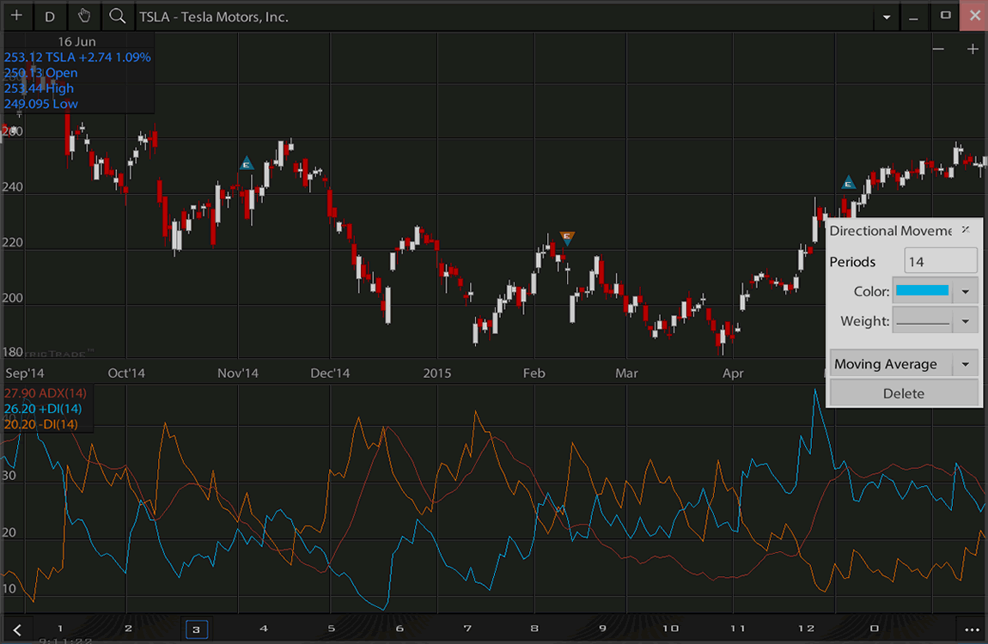Maximize the chart window
Screen dimensions: 988x644
pos(945,15)
